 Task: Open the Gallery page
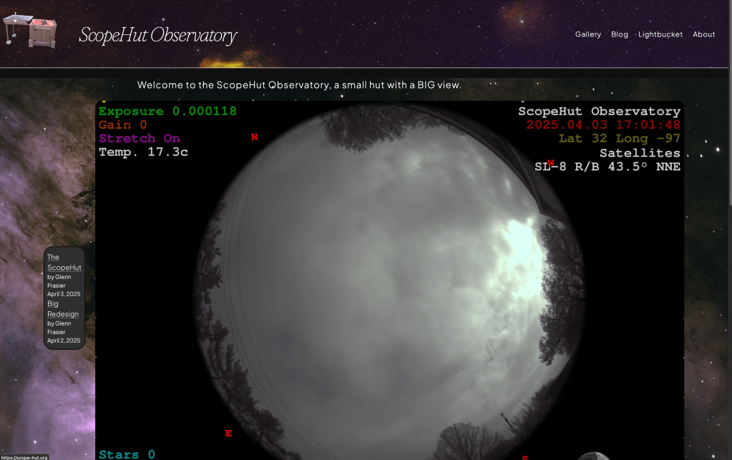587,34
